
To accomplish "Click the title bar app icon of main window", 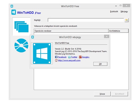I will 12,6.
